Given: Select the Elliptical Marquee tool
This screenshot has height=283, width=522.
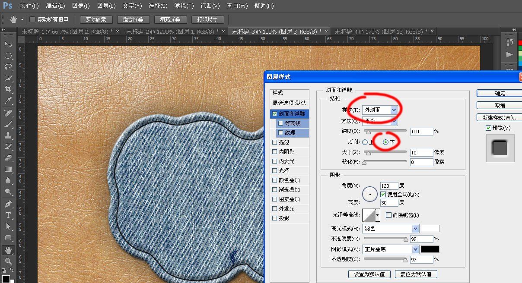Looking at the screenshot, I should point(8,56).
